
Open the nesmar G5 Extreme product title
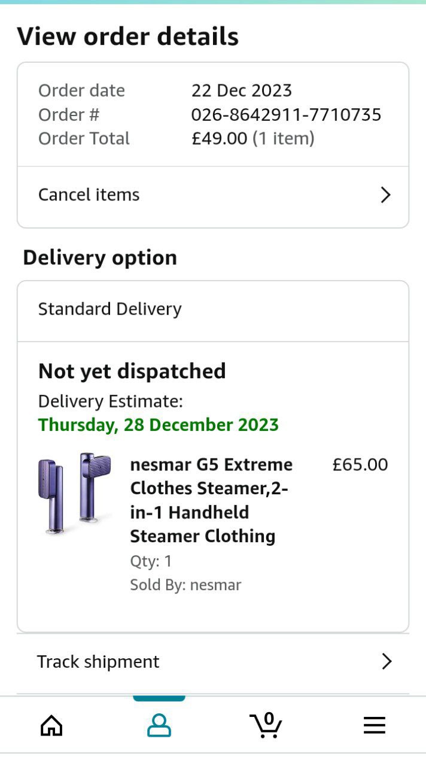211,500
